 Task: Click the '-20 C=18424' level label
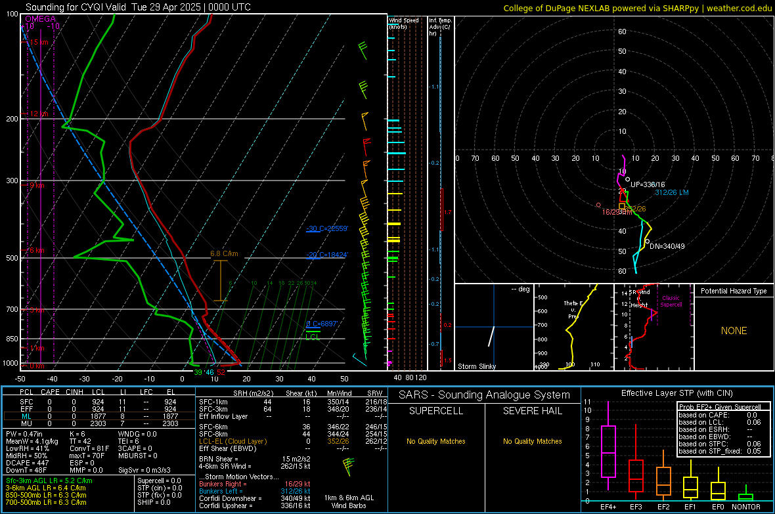[x=326, y=255]
